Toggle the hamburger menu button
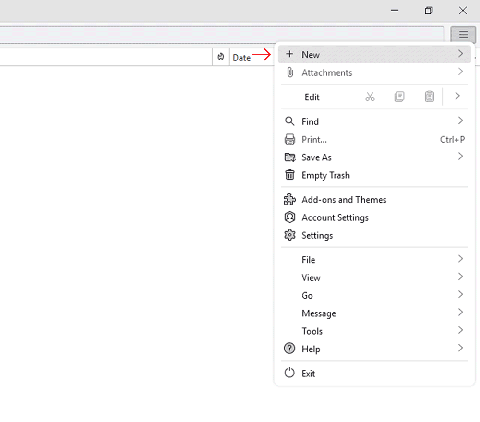The image size is (480, 422). point(463,35)
